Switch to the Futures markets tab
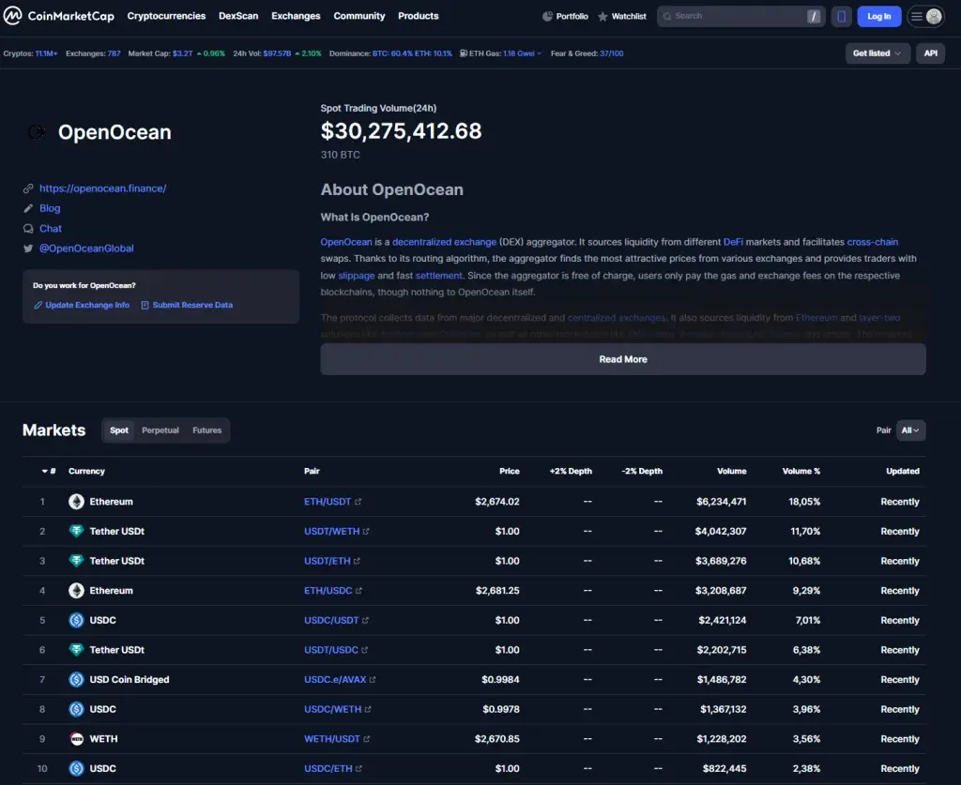The width and height of the screenshot is (961, 785). pos(207,430)
